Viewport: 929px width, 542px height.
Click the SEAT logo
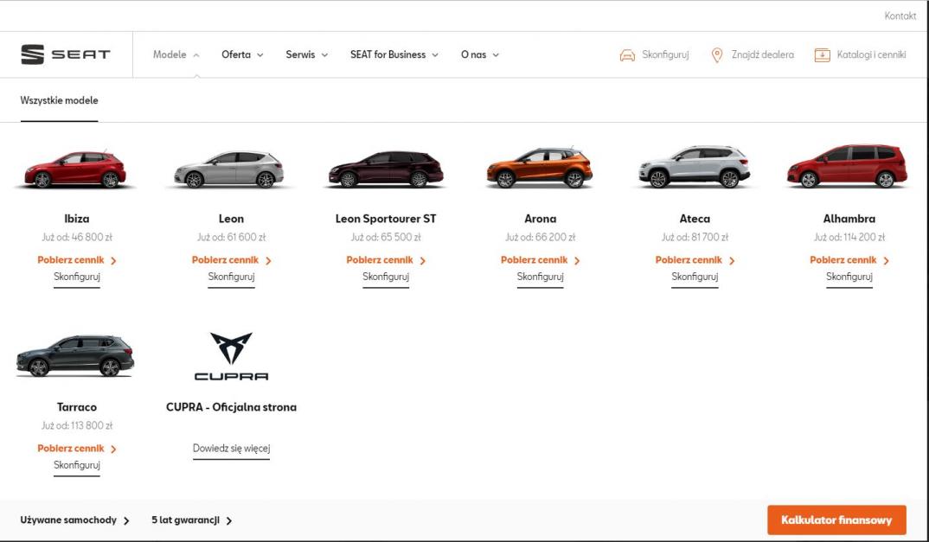coord(65,54)
